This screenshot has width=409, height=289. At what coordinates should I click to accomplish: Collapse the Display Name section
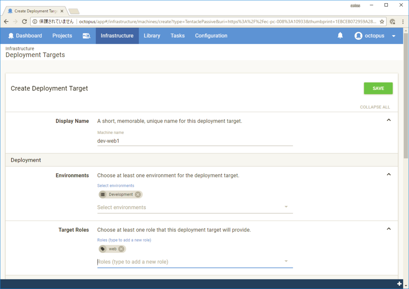pos(389,120)
